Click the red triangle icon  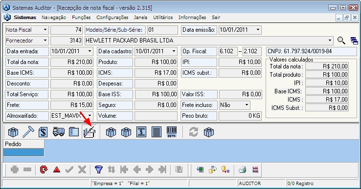point(57,169)
